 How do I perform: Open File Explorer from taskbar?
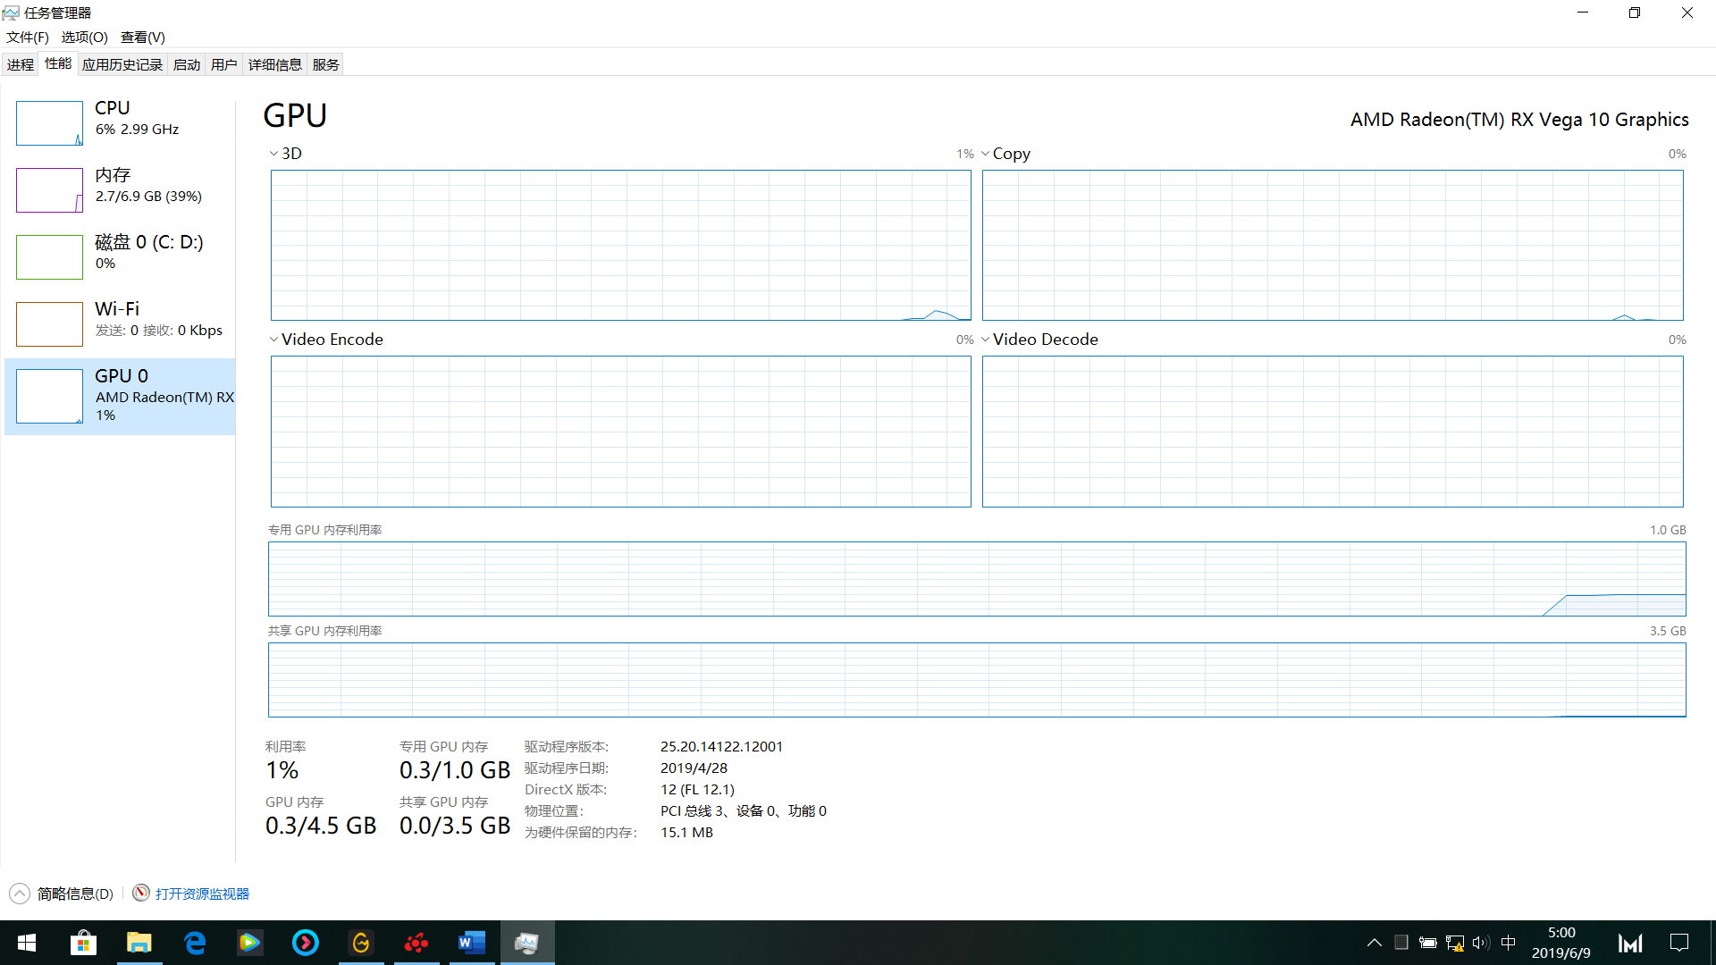(139, 943)
